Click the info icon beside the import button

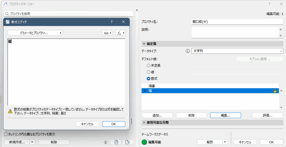click(106, 142)
